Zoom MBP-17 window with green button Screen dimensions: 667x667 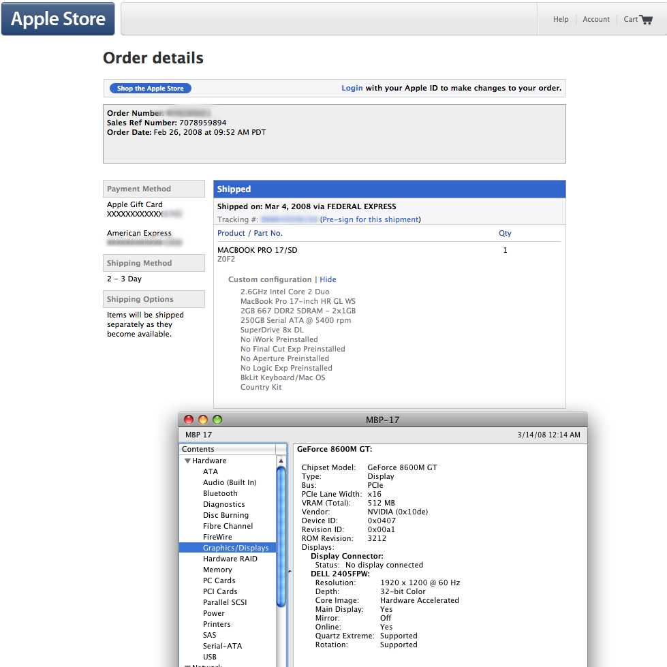pos(217,420)
